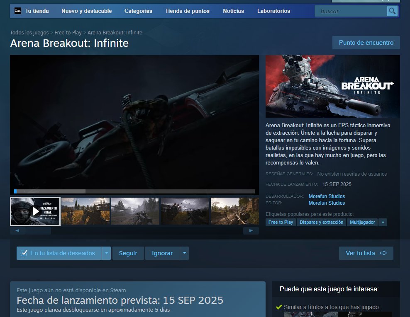Click the magnifying glass search icon

pos(392,11)
